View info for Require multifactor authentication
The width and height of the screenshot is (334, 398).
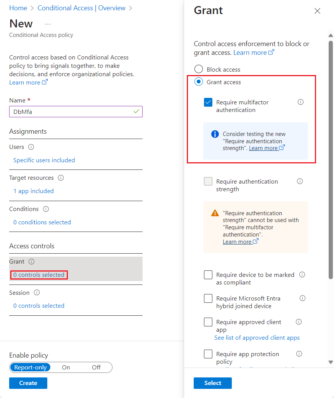(300, 102)
